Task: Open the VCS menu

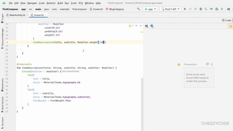Action: (x=80, y=3)
